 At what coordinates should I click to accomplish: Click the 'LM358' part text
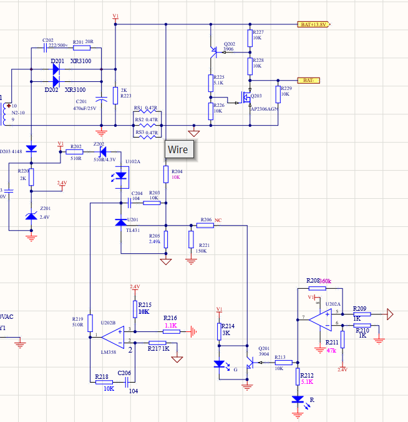tap(109, 352)
